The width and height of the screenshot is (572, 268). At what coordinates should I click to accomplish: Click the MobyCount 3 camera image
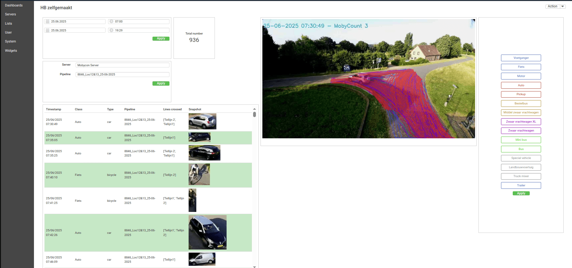[369, 79]
